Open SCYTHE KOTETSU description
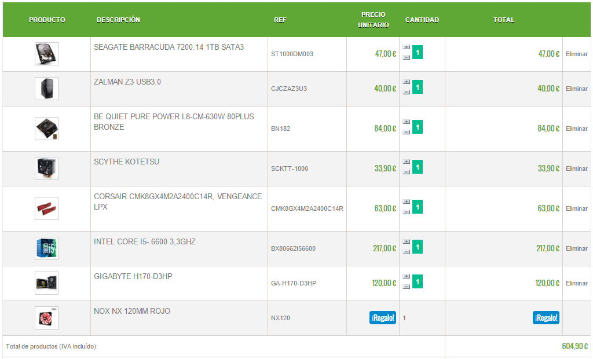 [126, 162]
